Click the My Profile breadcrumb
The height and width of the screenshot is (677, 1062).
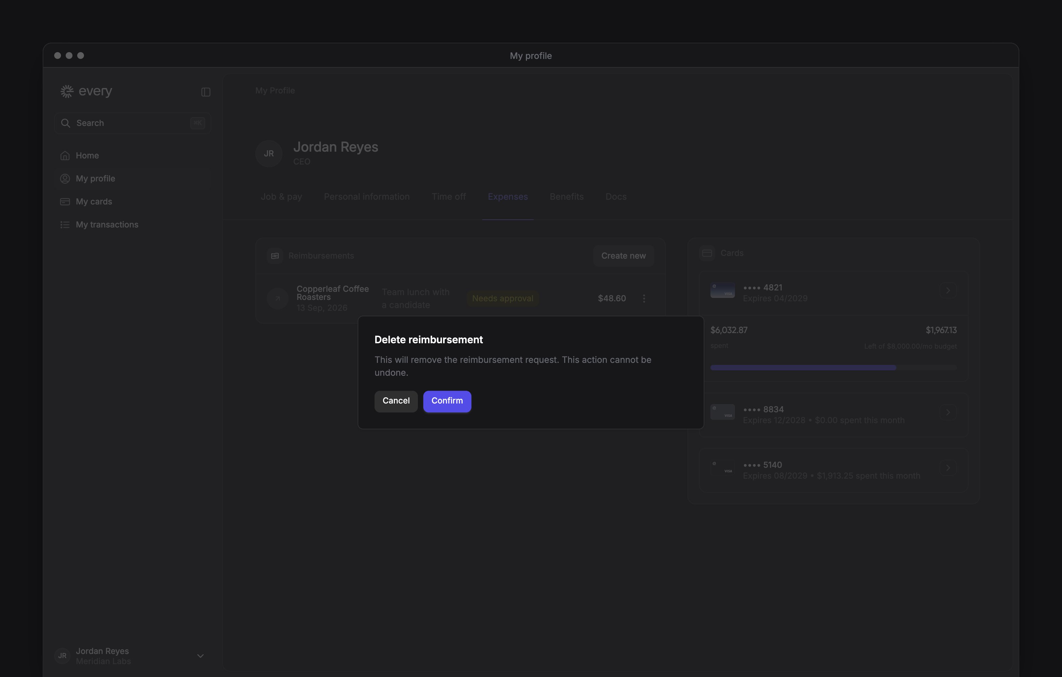coord(275,90)
